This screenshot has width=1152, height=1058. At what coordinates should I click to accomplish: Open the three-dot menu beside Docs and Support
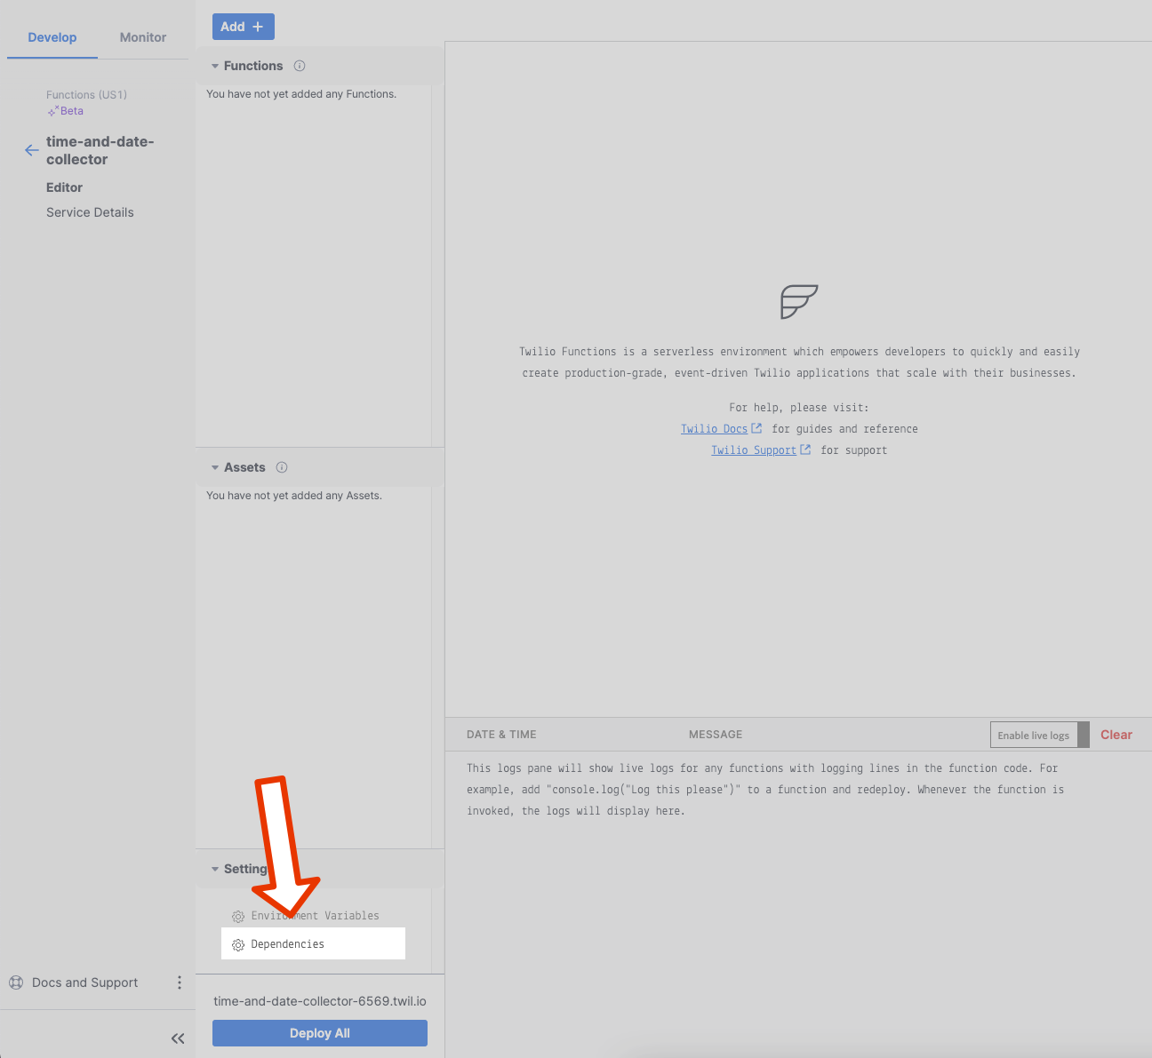pos(180,982)
